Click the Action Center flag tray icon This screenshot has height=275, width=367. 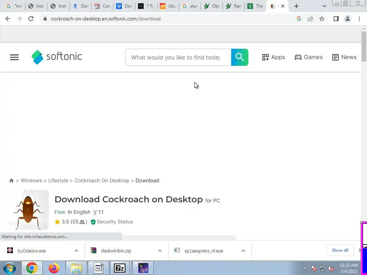point(314,269)
